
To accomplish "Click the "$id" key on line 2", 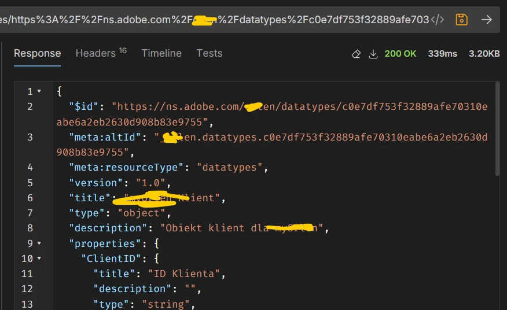I will click(x=83, y=106).
